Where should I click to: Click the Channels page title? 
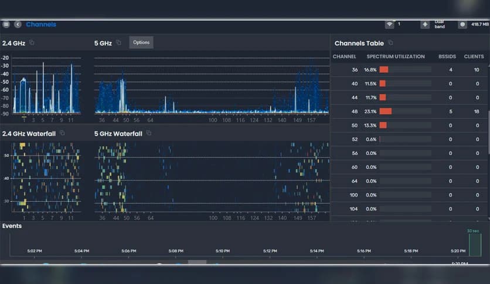[41, 25]
